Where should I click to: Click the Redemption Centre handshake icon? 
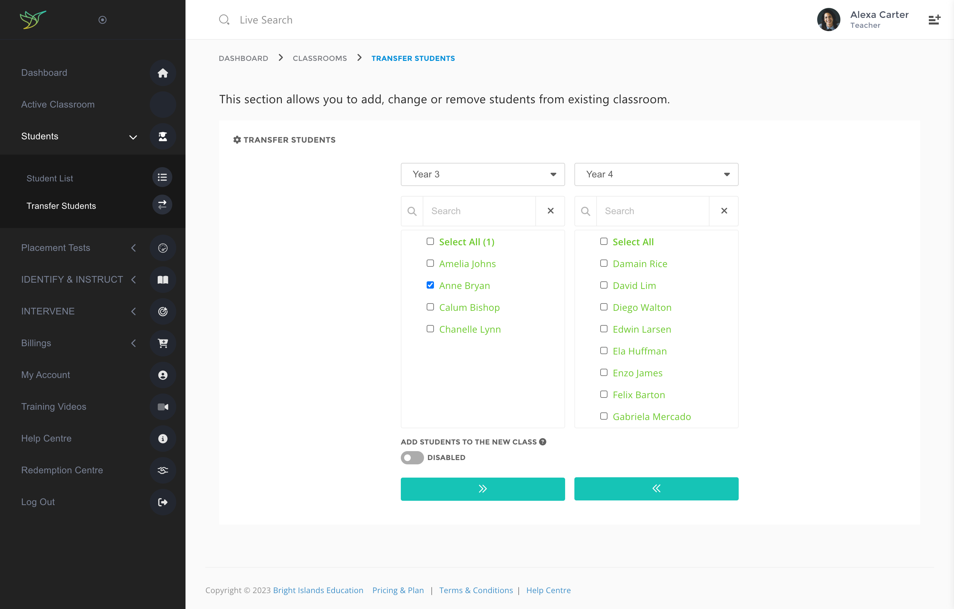162,470
